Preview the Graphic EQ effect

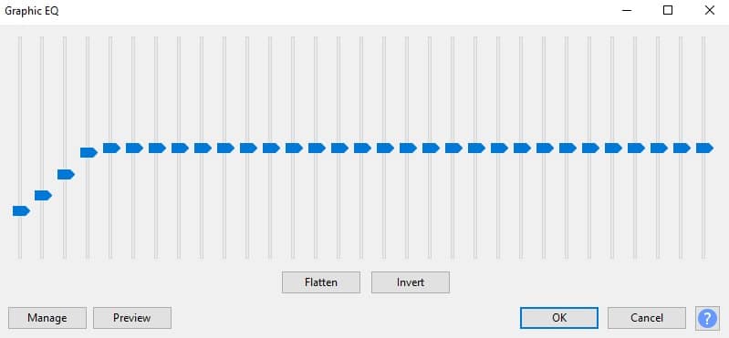tap(132, 318)
